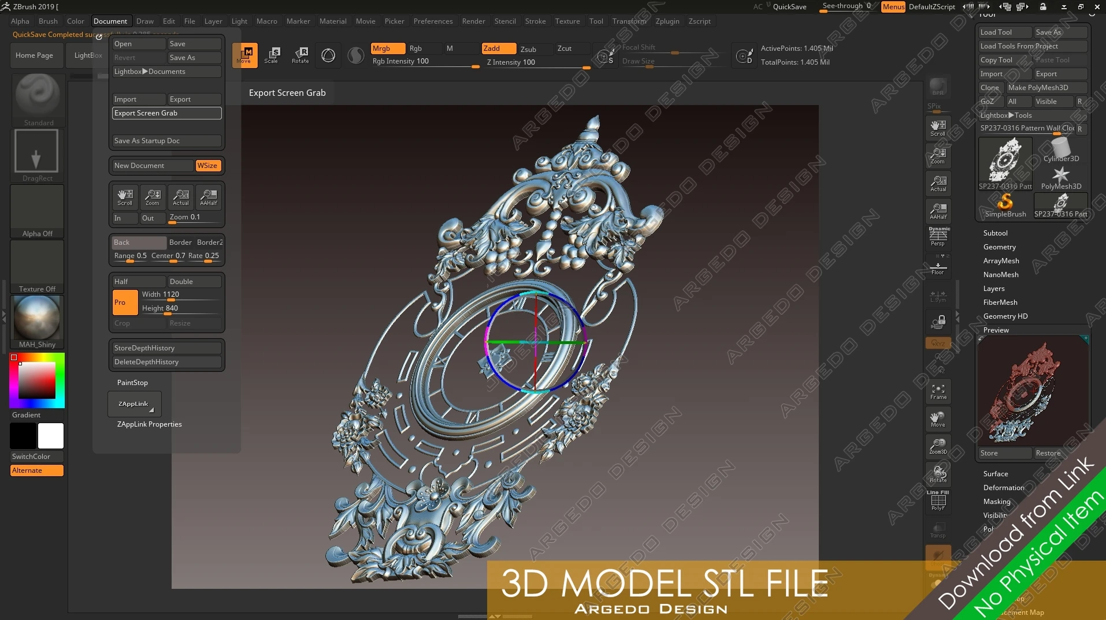Click the AAHalf icon in Document panel
1106x620 pixels.
tap(209, 197)
